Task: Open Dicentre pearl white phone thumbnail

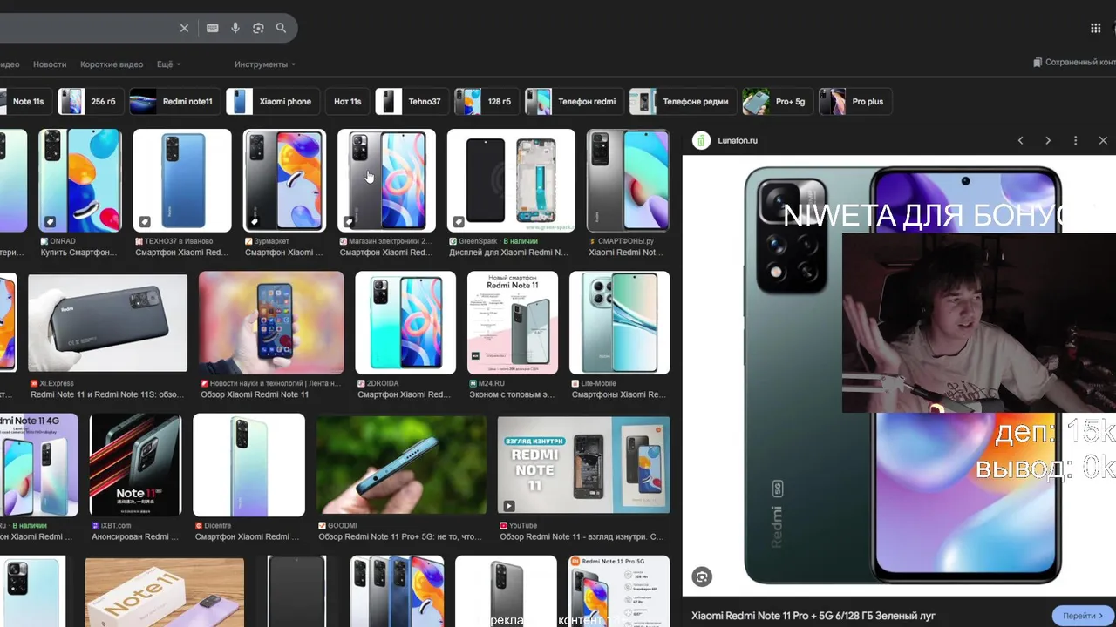Action: (x=248, y=465)
